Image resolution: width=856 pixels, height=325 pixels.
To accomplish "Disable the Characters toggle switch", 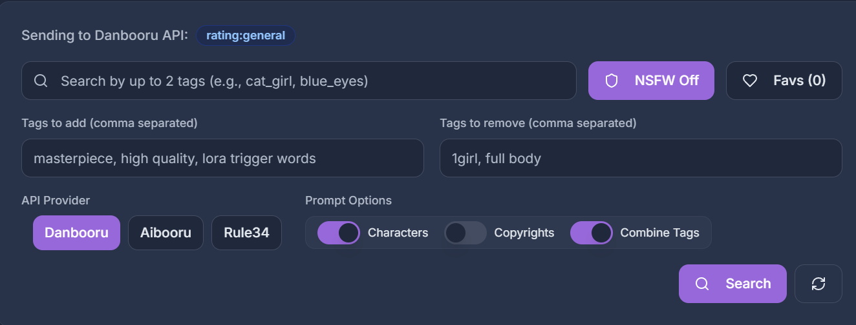I will pyautogui.click(x=338, y=233).
